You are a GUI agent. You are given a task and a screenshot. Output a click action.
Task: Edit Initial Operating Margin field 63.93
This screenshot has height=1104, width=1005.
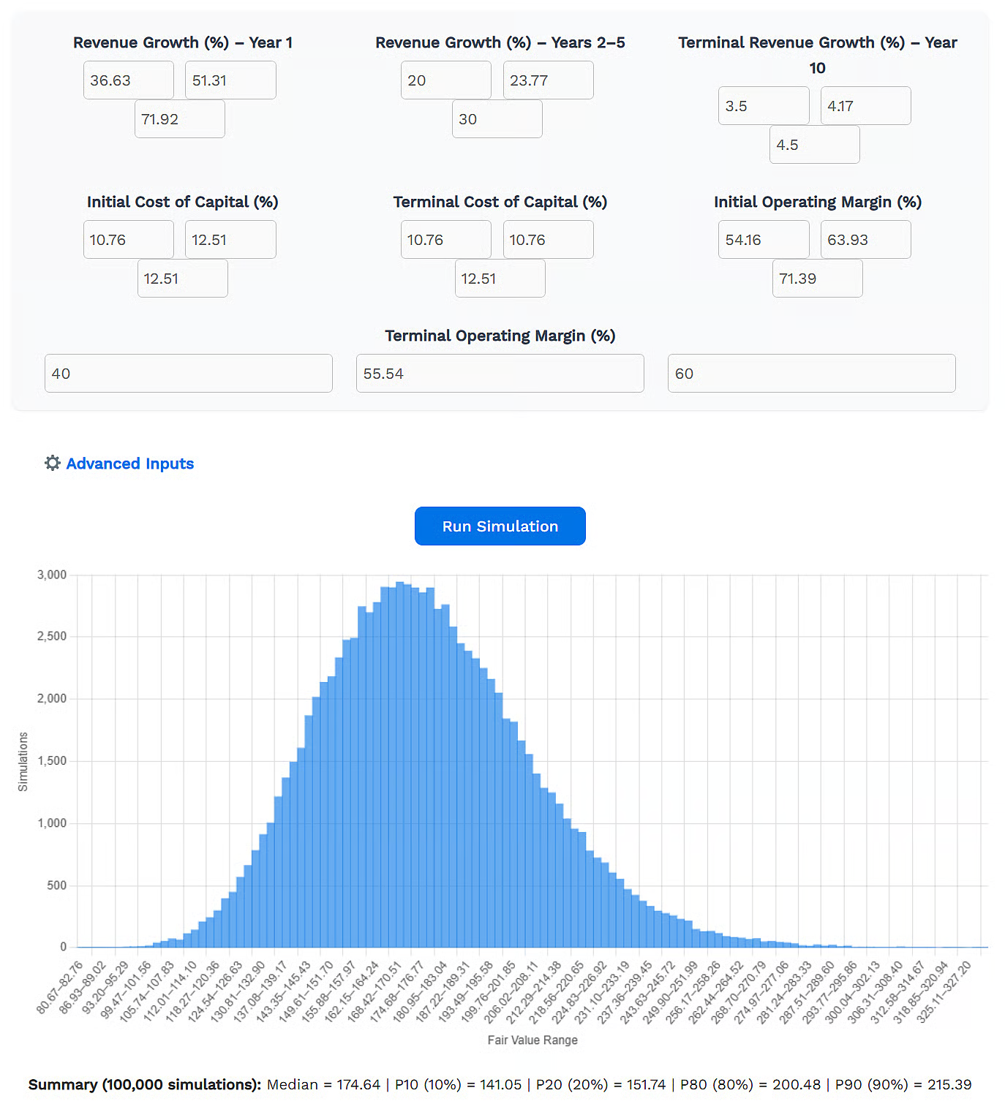(865, 240)
